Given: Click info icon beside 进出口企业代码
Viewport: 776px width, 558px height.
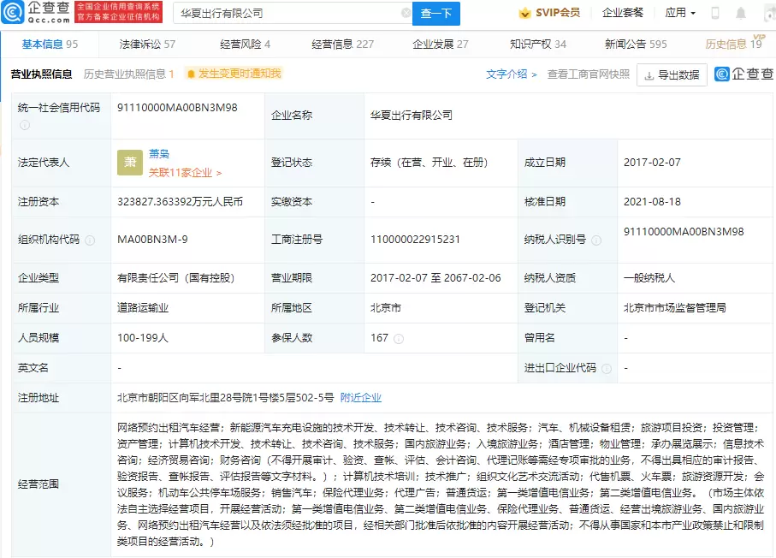Looking at the screenshot, I should pyautogui.click(x=607, y=368).
